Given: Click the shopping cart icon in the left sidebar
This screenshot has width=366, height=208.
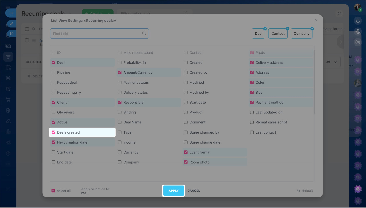Looking at the screenshot, I should (x=8, y=100).
